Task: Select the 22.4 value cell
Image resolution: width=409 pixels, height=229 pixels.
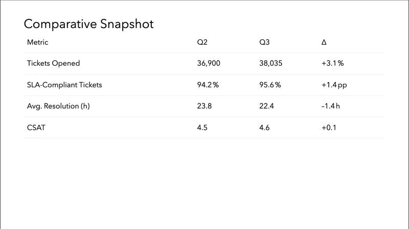Action: tap(267, 106)
